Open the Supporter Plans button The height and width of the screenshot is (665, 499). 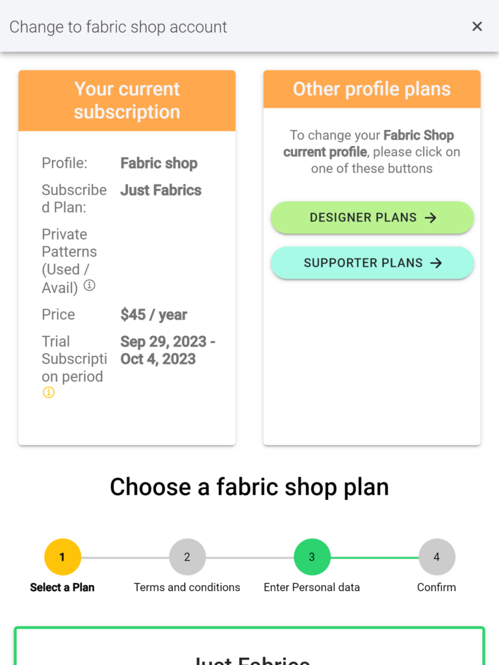tap(372, 263)
